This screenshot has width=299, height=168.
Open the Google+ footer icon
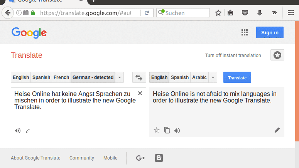coord(140,158)
